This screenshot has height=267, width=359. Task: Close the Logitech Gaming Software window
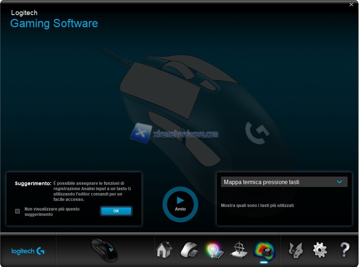point(352,4)
